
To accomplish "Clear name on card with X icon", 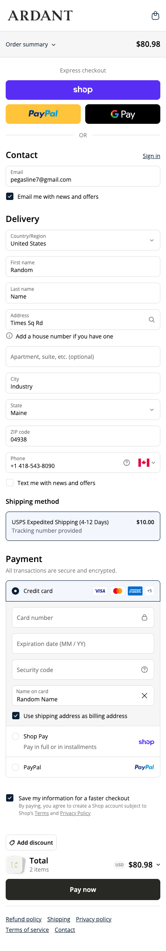I will 144,696.
